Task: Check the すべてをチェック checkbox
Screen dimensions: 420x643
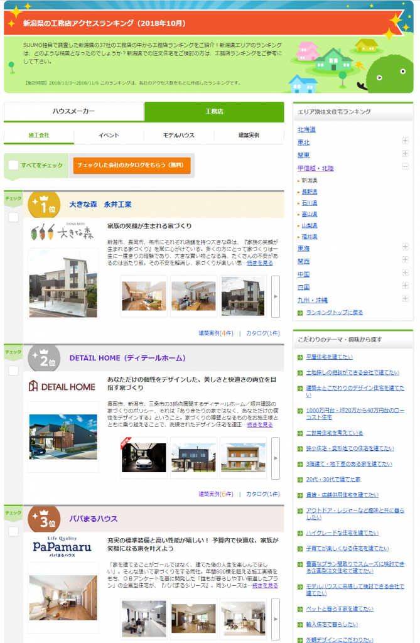Action: coord(14,165)
